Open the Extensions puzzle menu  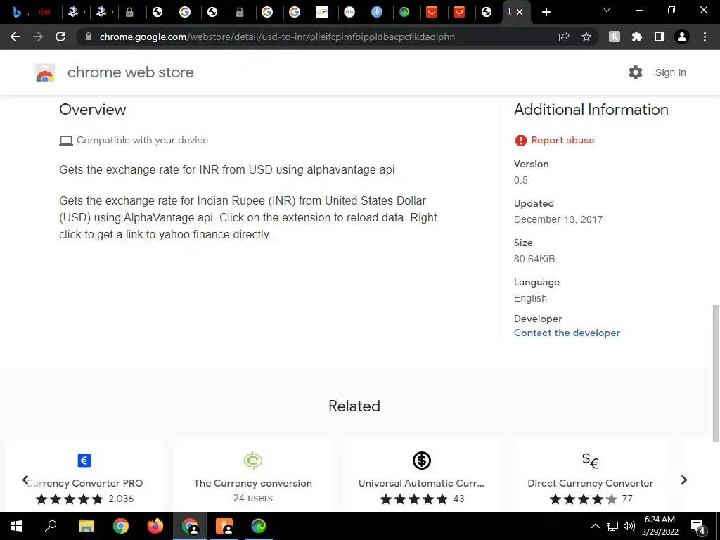(x=637, y=37)
